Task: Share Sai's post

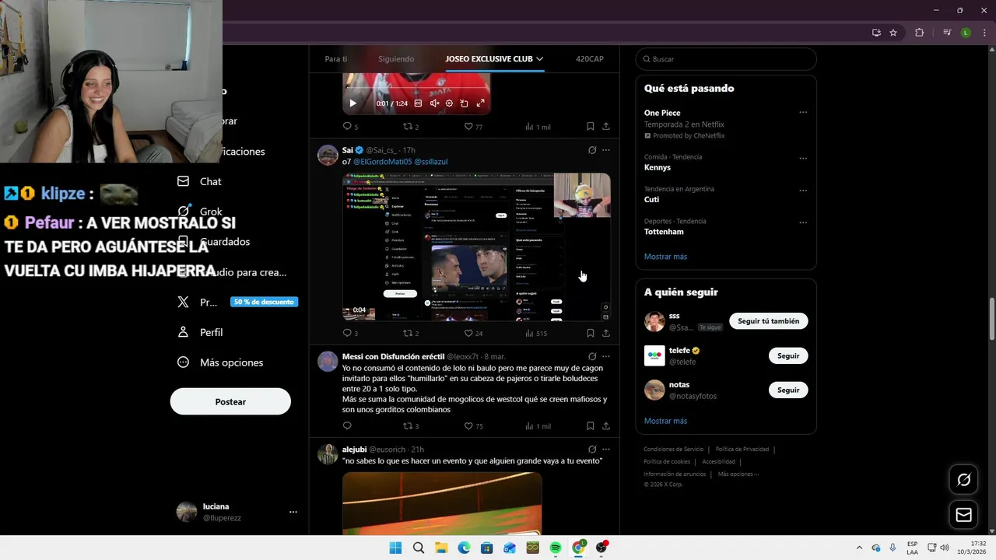Action: 606,334
